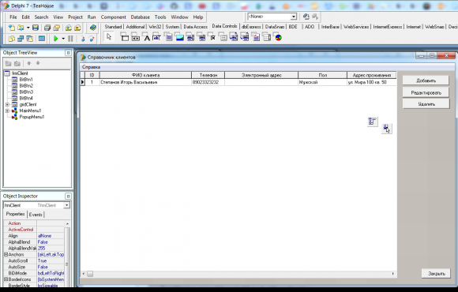Click the grid's horizontal scrollbar thumb
The image size is (458, 292).
tap(90, 274)
